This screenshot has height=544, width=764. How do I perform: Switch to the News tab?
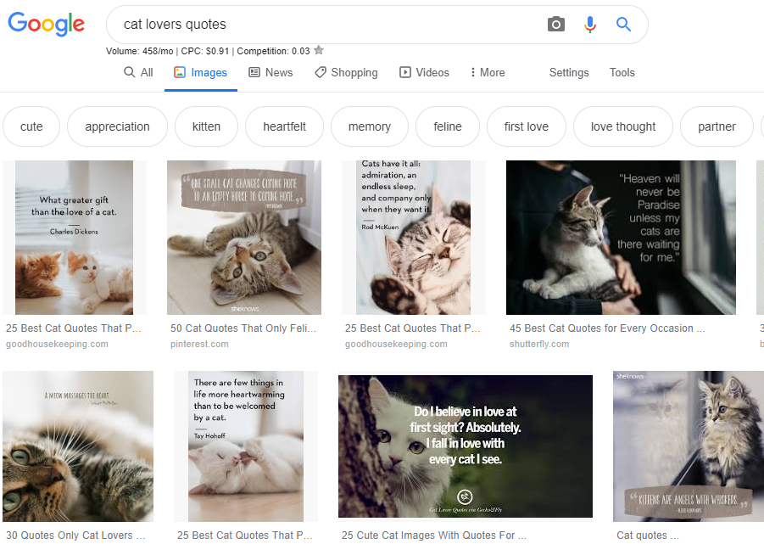tap(270, 73)
